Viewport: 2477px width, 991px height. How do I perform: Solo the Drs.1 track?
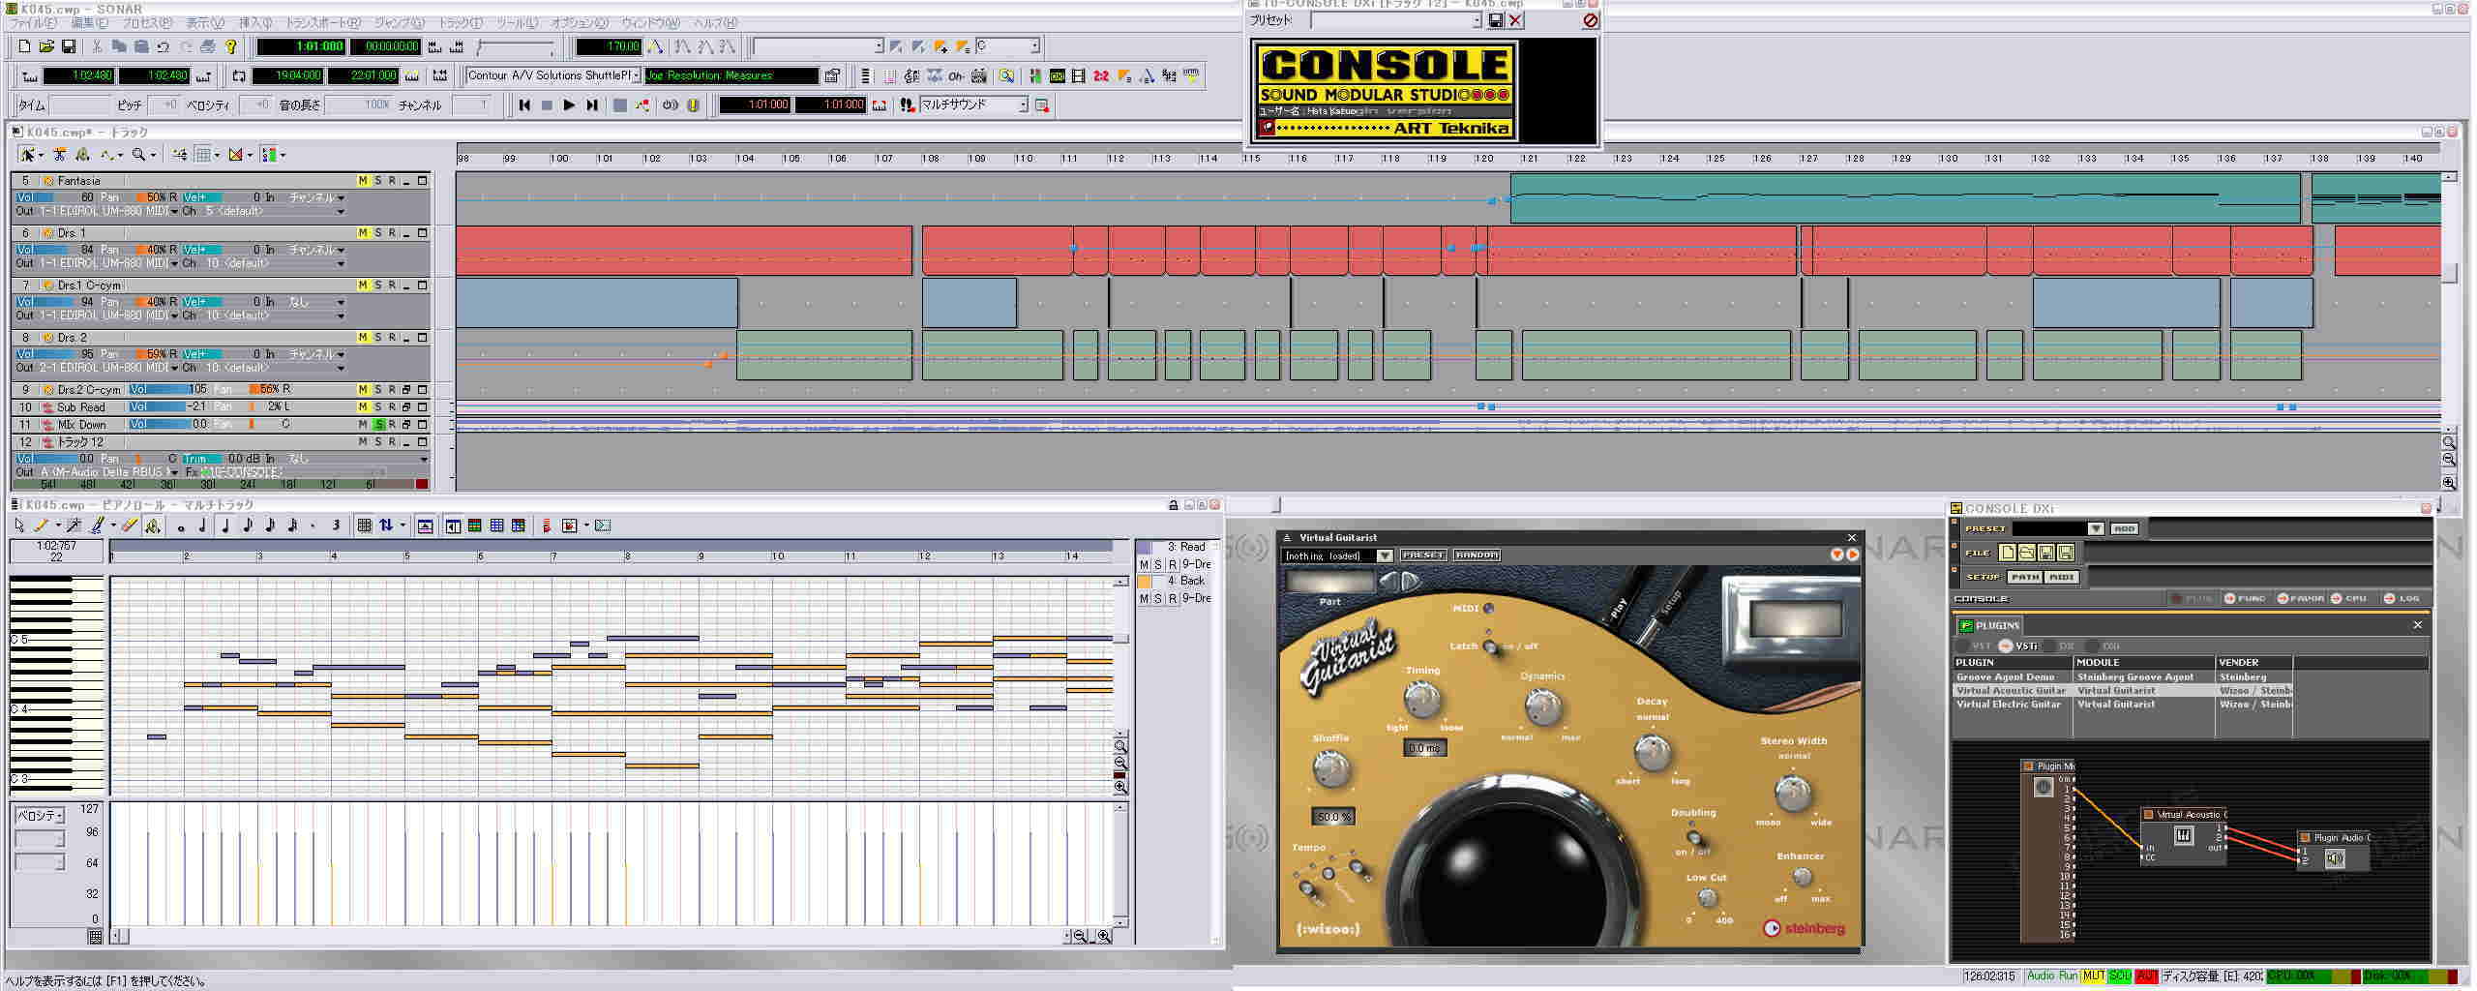(x=377, y=233)
